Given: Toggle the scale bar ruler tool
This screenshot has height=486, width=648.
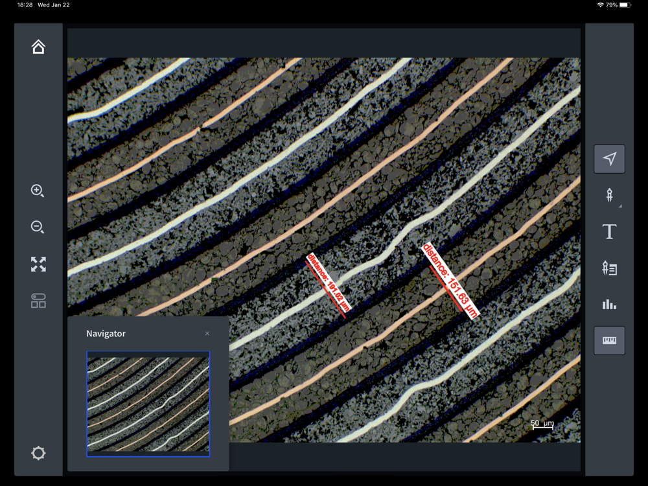Looking at the screenshot, I should 609,341.
